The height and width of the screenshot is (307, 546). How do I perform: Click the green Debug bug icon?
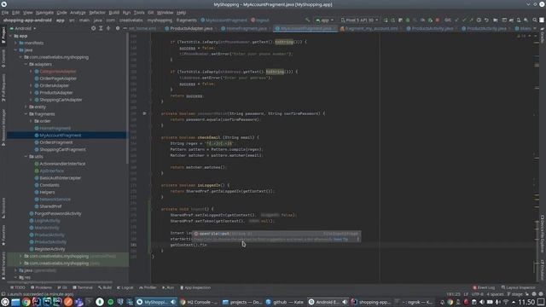(x=408, y=20)
